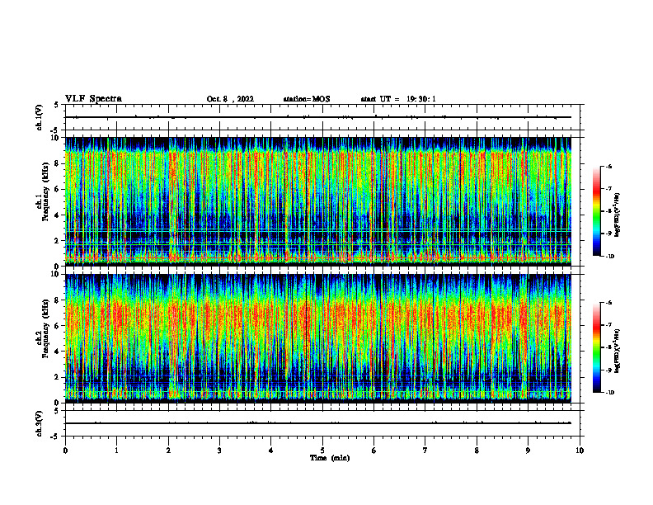The image size is (653, 505).
Task: Click the "2" kHz tick on ch.2 frequency axis
Action: click(x=58, y=377)
